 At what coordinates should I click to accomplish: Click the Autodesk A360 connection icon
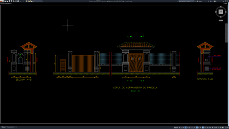[x=211, y=1]
